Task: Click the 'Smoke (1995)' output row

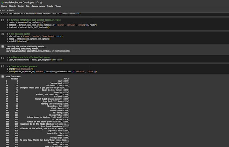Action: (38, 136)
